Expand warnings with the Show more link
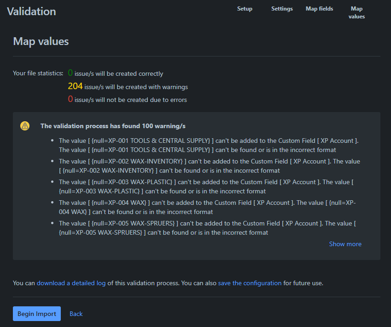 tap(345, 244)
